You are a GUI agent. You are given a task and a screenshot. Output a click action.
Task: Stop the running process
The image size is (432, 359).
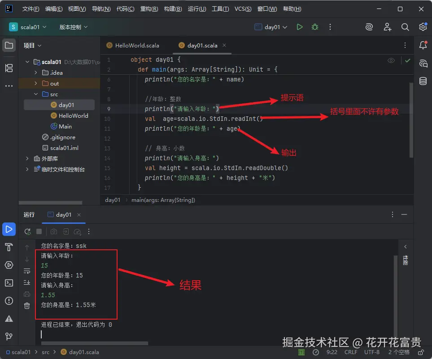[x=39, y=231]
